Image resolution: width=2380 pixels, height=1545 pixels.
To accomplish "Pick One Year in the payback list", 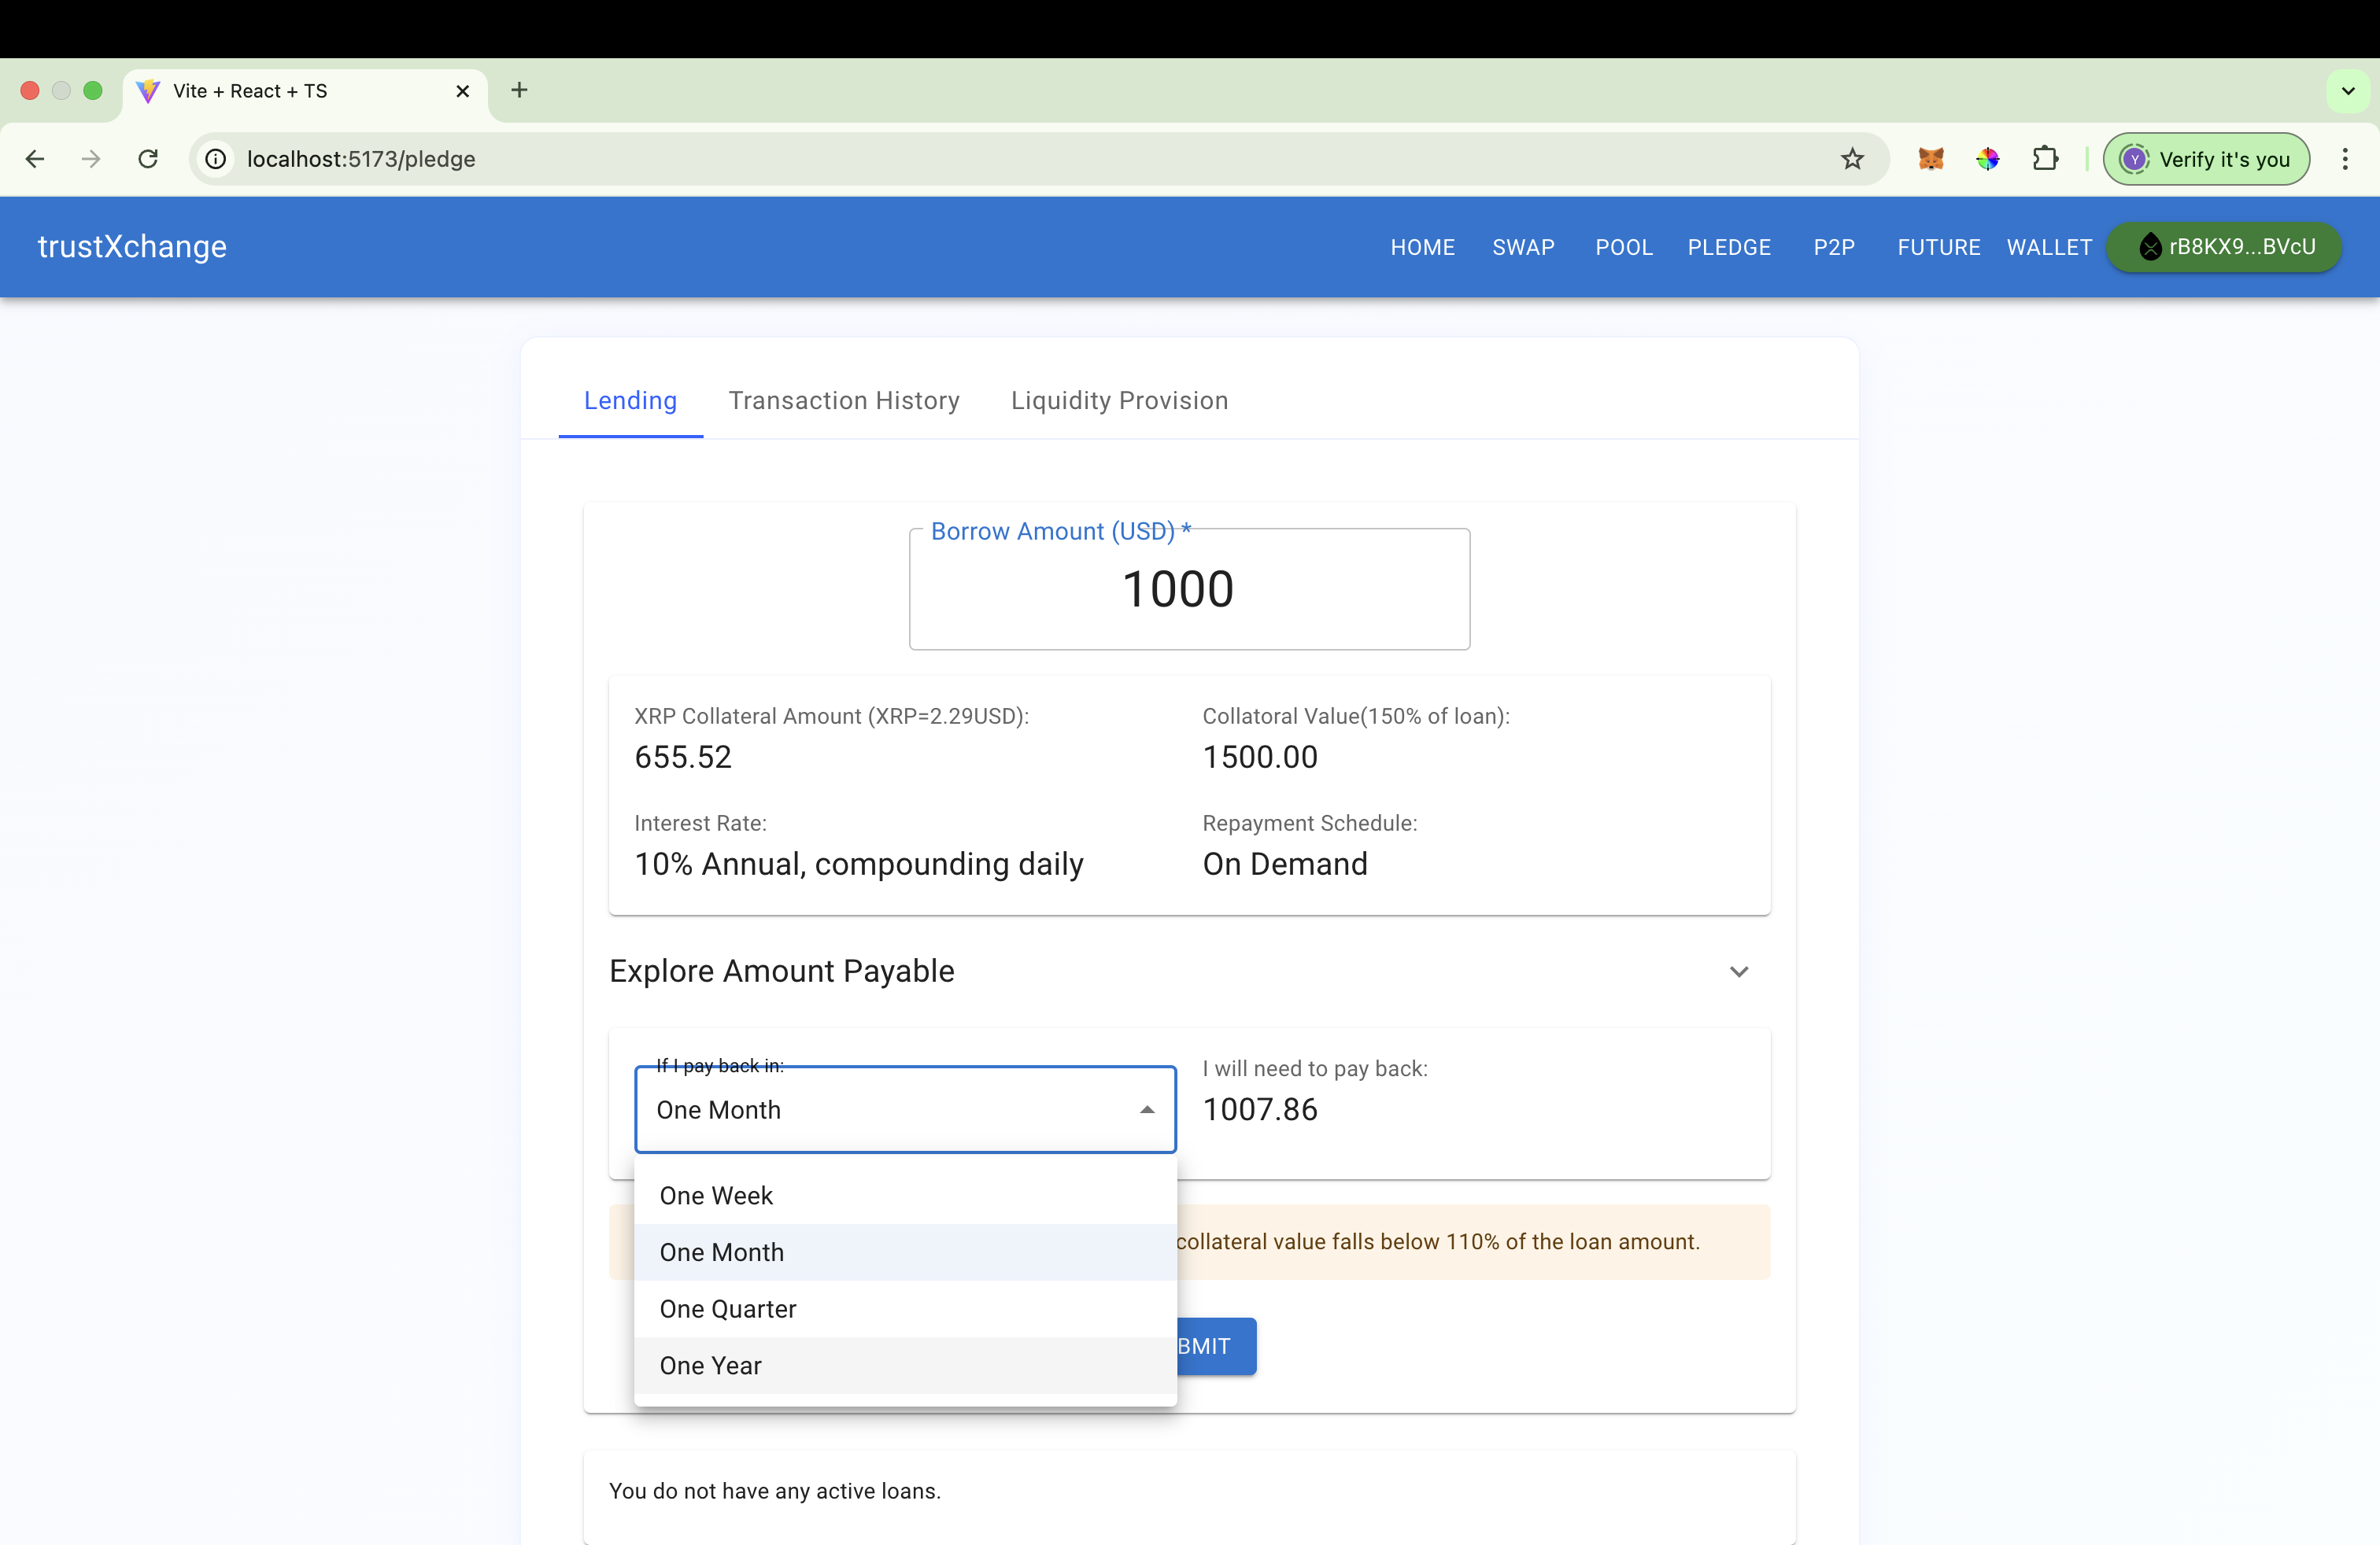I will tap(711, 1365).
